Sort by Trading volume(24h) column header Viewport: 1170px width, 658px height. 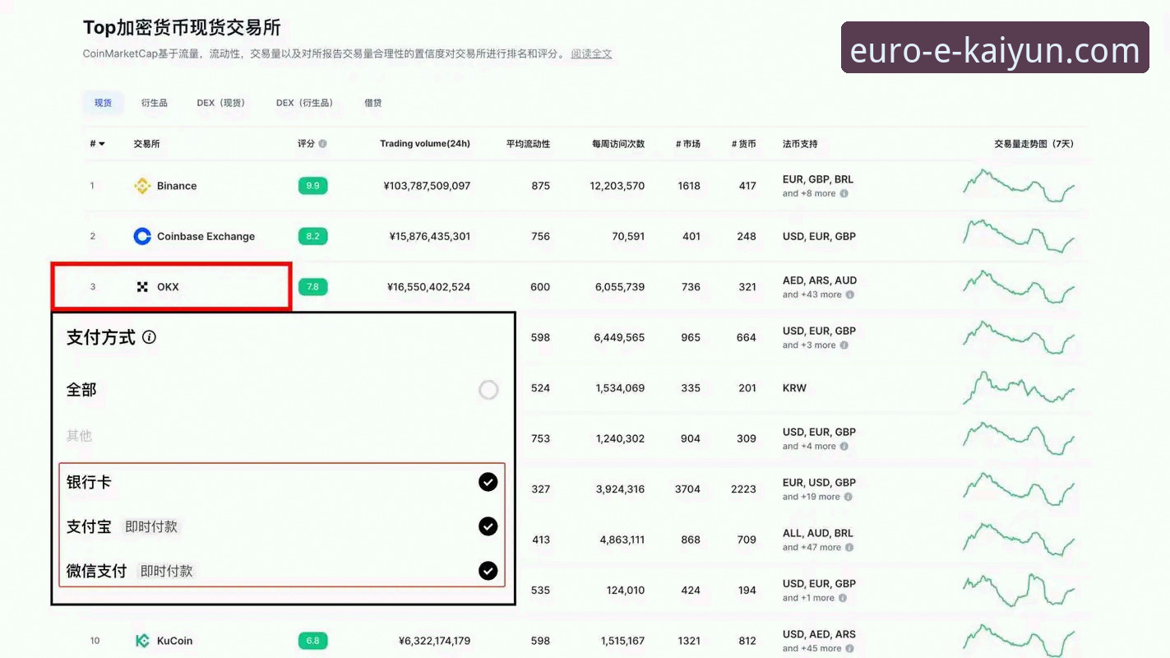(x=425, y=144)
